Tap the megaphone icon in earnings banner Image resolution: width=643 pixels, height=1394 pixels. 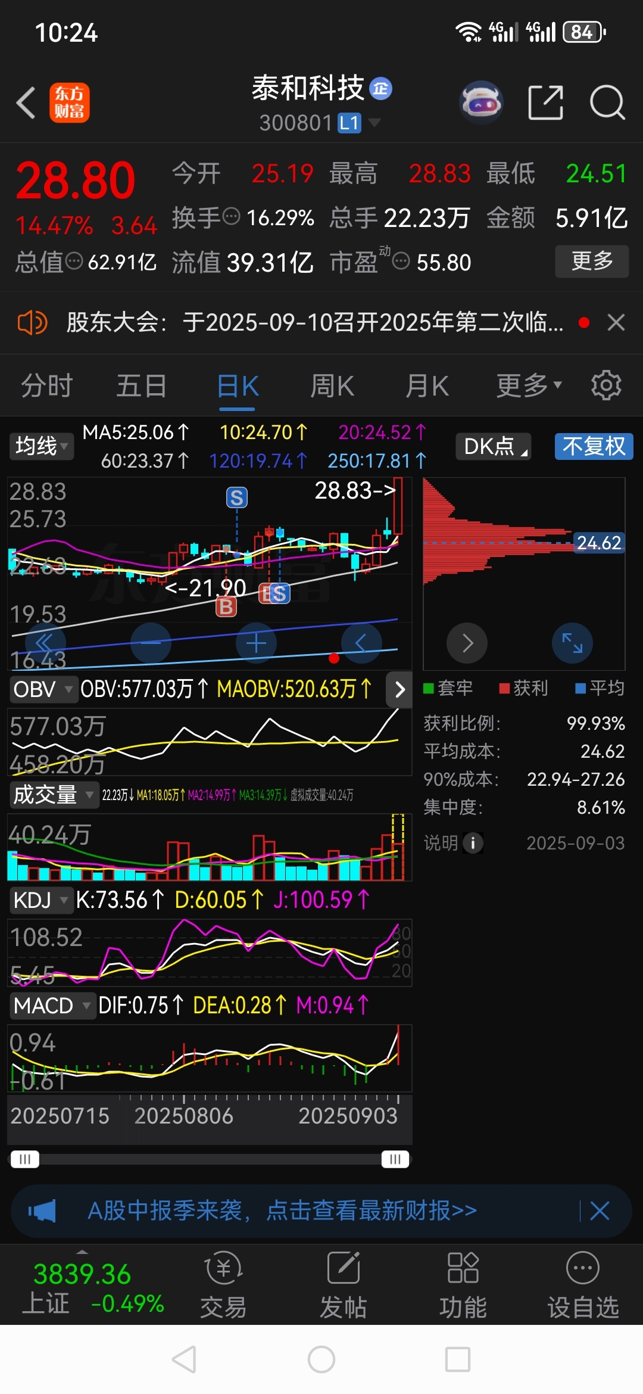click(42, 1211)
